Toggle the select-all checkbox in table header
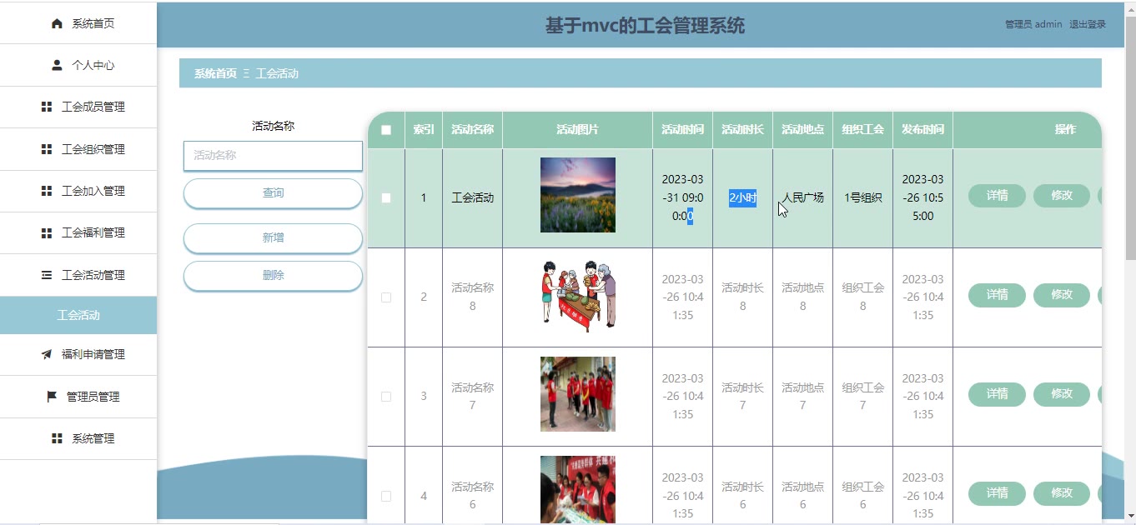This screenshot has width=1136, height=525. pyautogui.click(x=386, y=130)
